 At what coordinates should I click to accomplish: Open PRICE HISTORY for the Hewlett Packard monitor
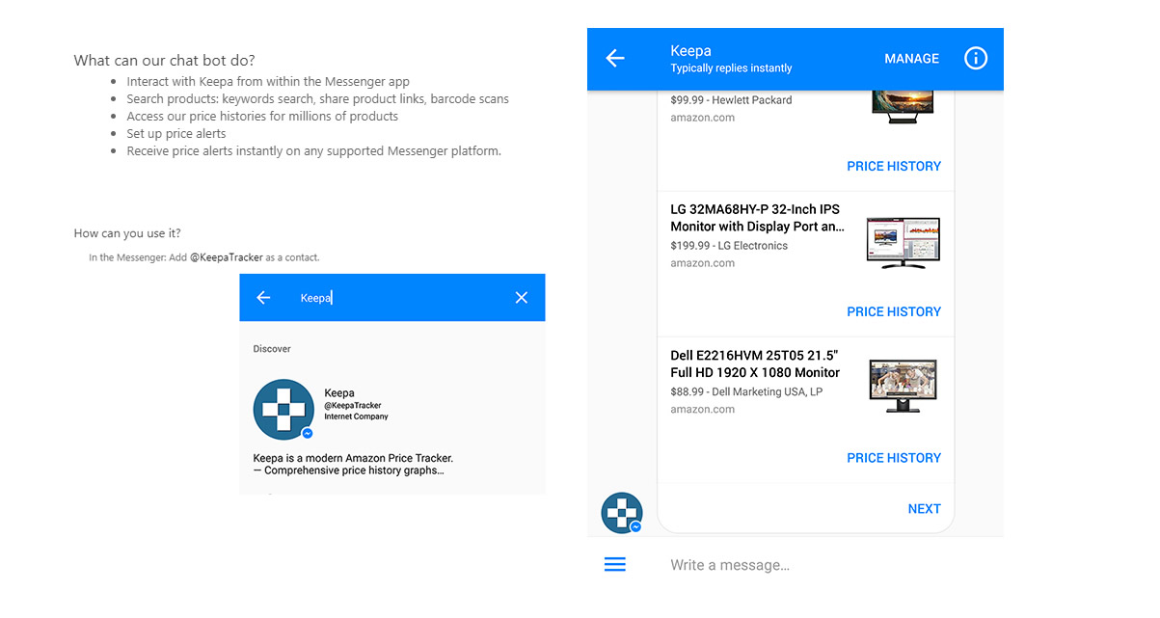click(x=894, y=166)
